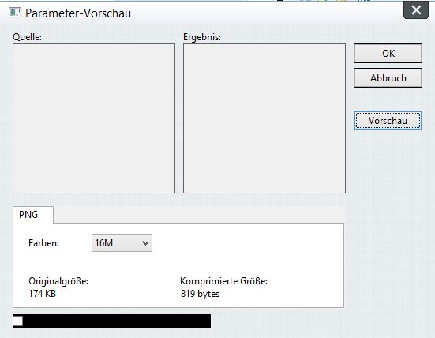Click the Parameter-Vorschau title bar text
The height and width of the screenshot is (338, 435).
pyautogui.click(x=78, y=13)
